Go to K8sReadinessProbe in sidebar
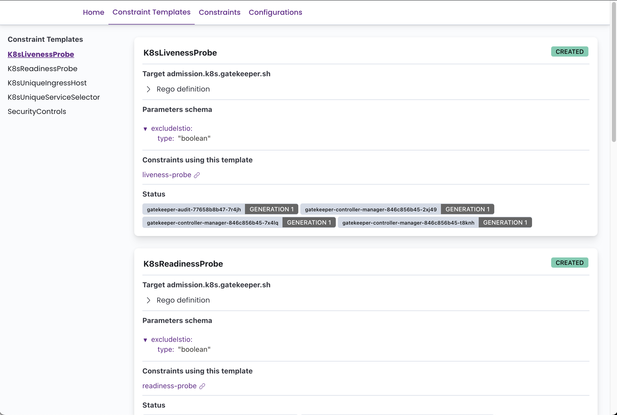617x415 pixels. [x=42, y=69]
